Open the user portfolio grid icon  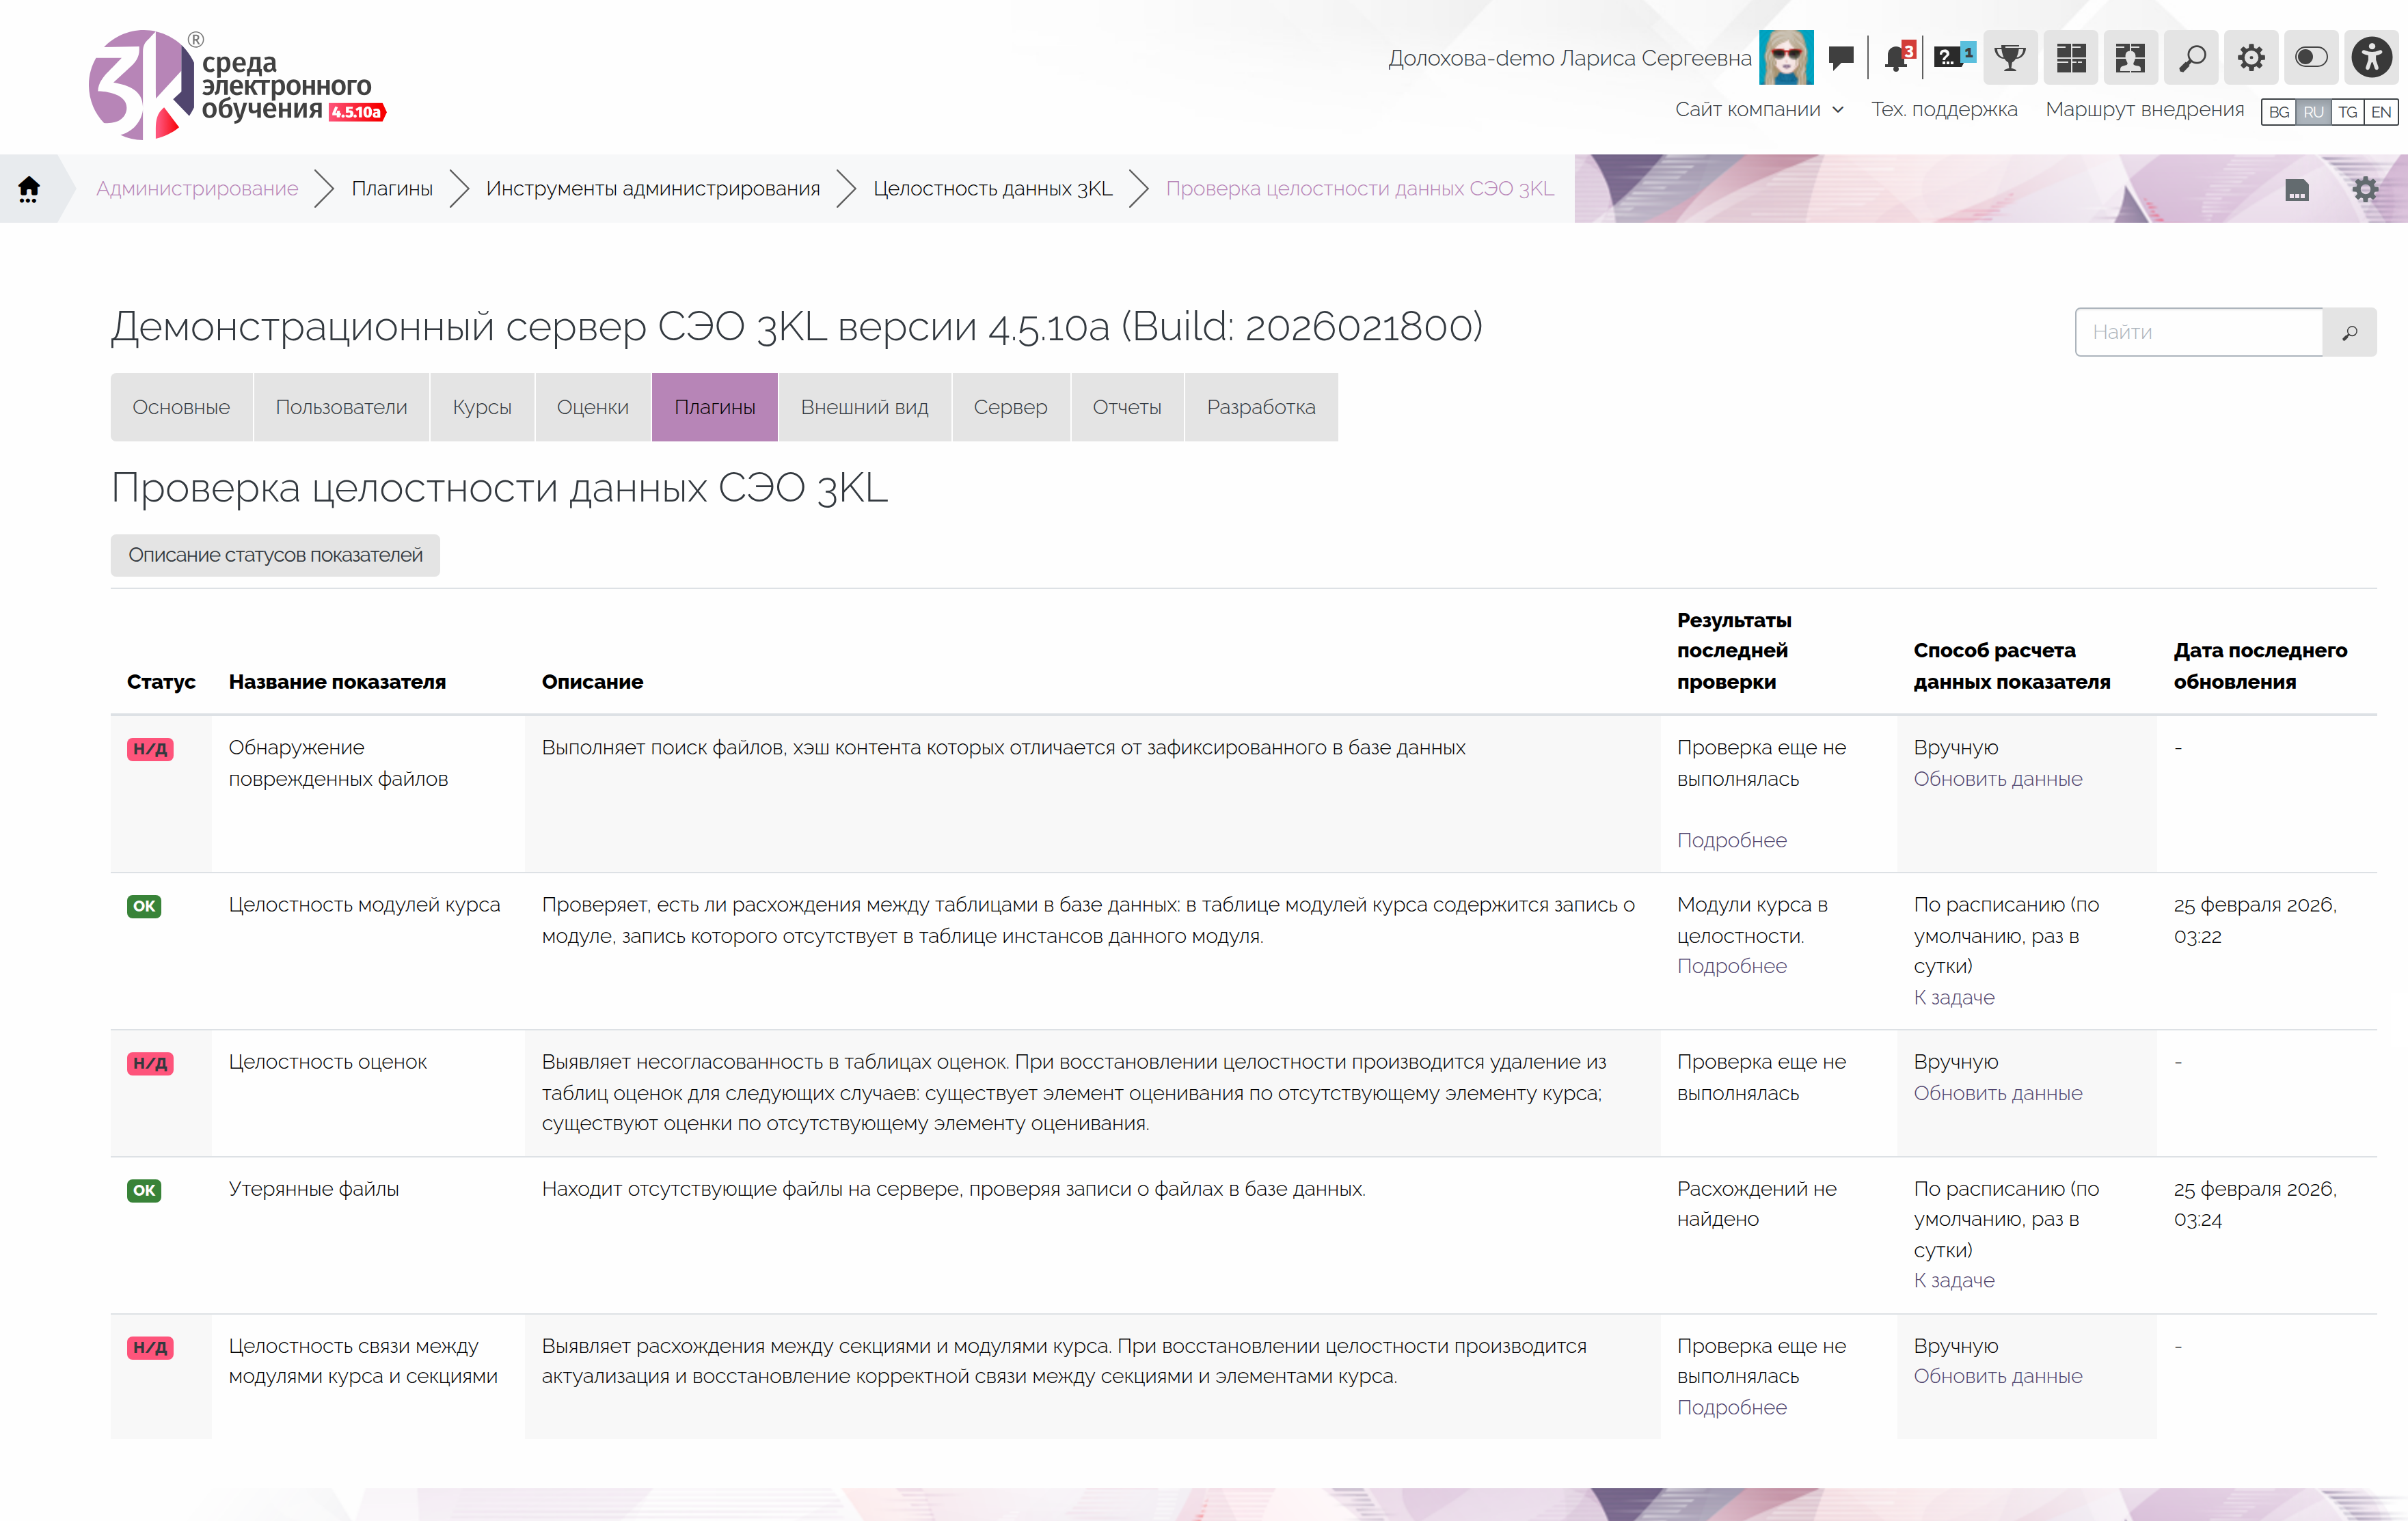coord(2130,57)
